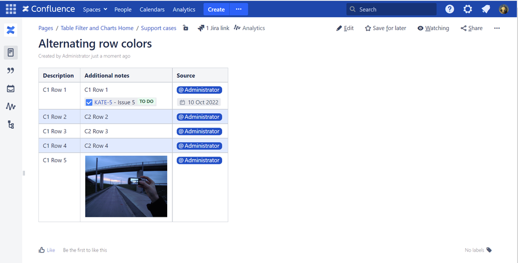
Task: Click @Administrator mention in Row 1
Action: [199, 90]
